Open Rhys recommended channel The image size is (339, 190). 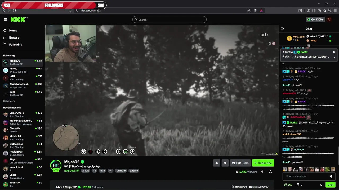[x=23, y=161]
